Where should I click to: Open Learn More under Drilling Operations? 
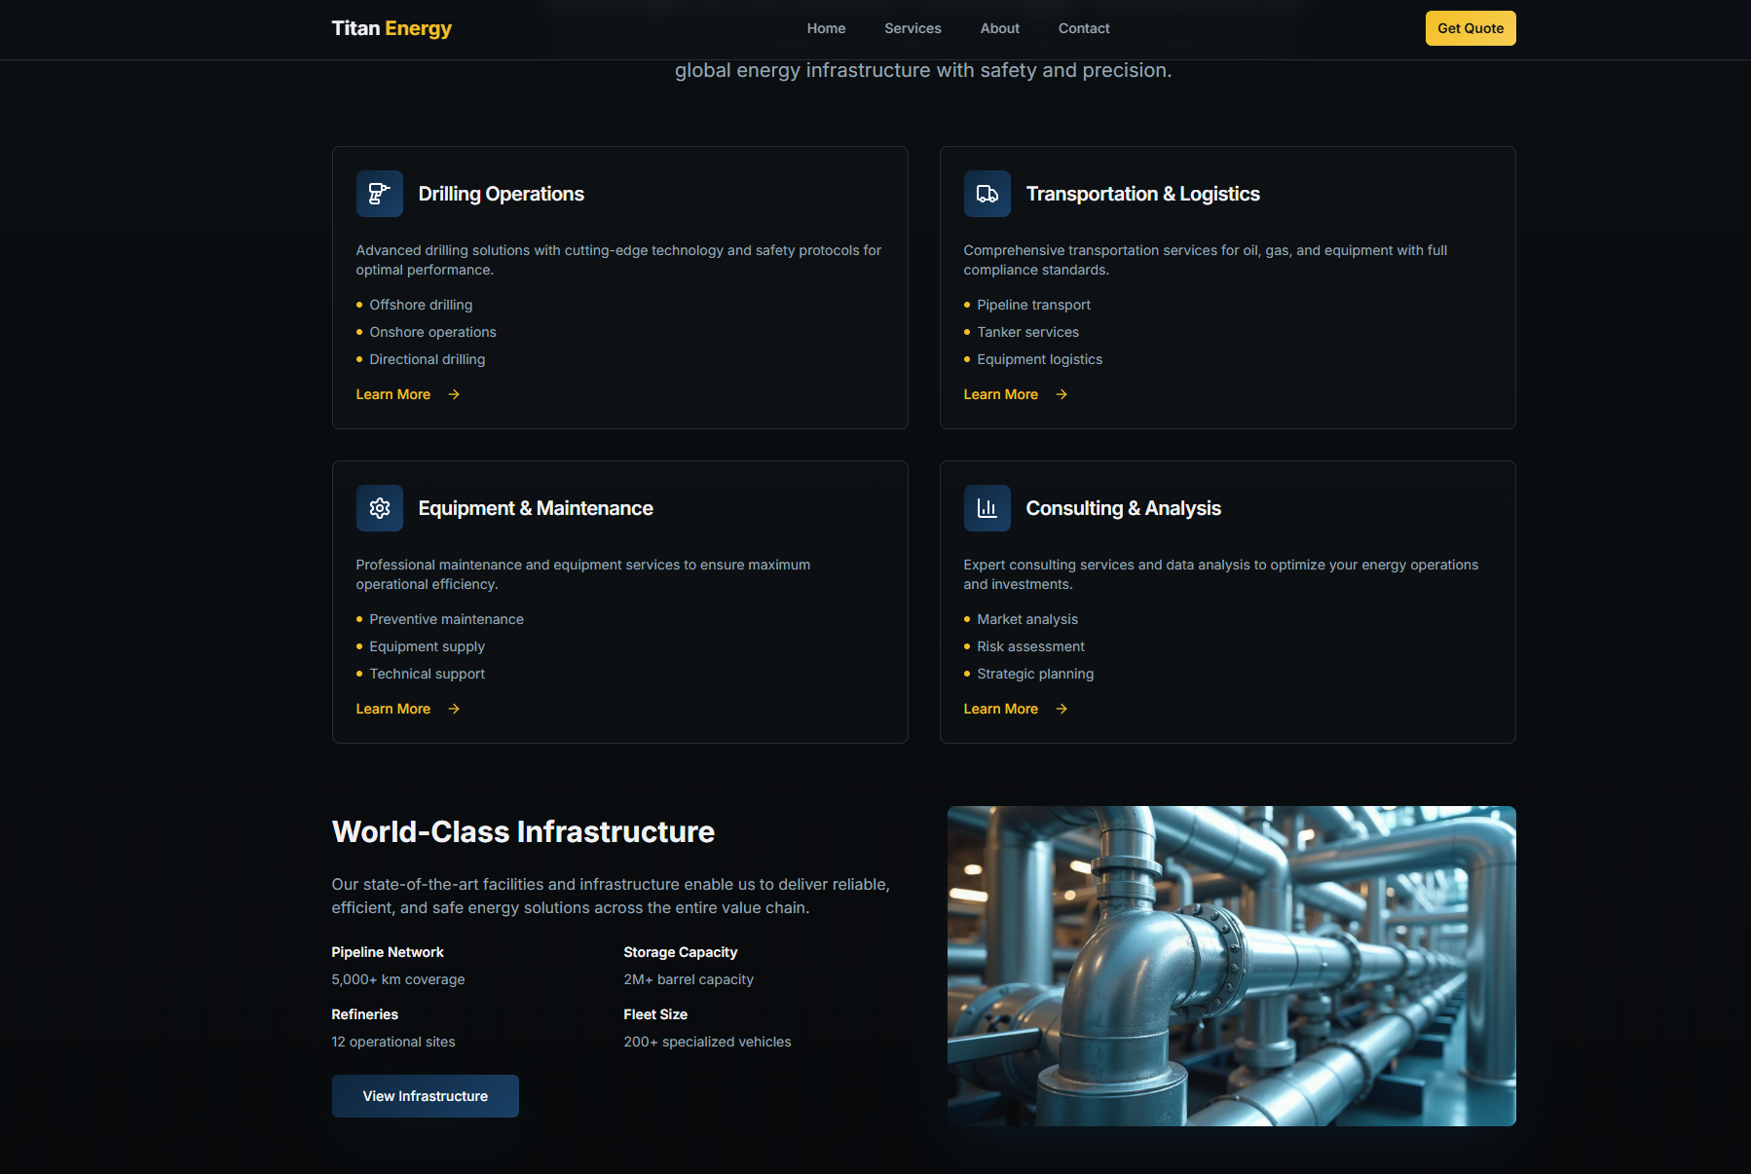pos(393,394)
